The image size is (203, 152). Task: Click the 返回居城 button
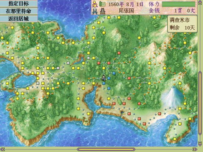[19, 19]
